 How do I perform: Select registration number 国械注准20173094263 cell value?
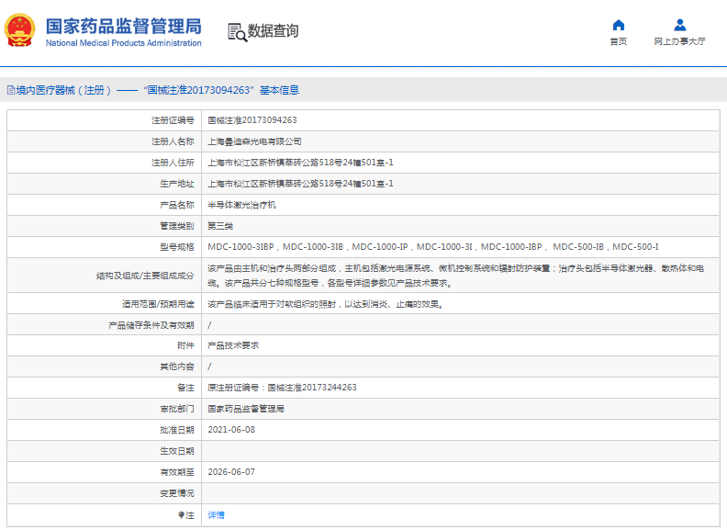252,120
